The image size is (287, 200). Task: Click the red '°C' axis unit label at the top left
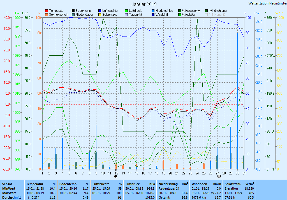pyautogui.click(x=7, y=13)
